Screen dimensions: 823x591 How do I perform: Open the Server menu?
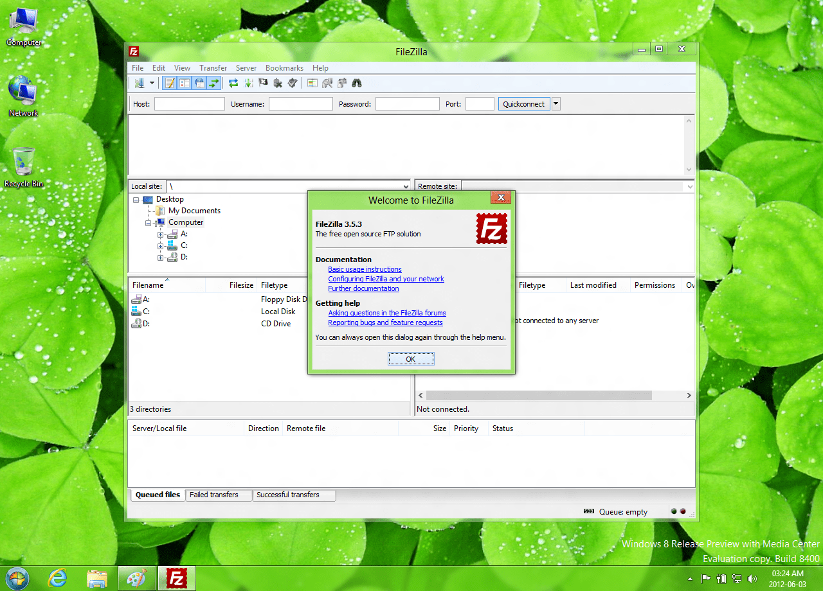[x=246, y=68]
